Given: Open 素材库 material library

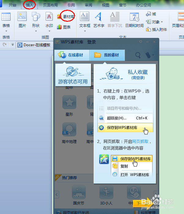Looking at the screenshot, I should [x=66, y=17].
